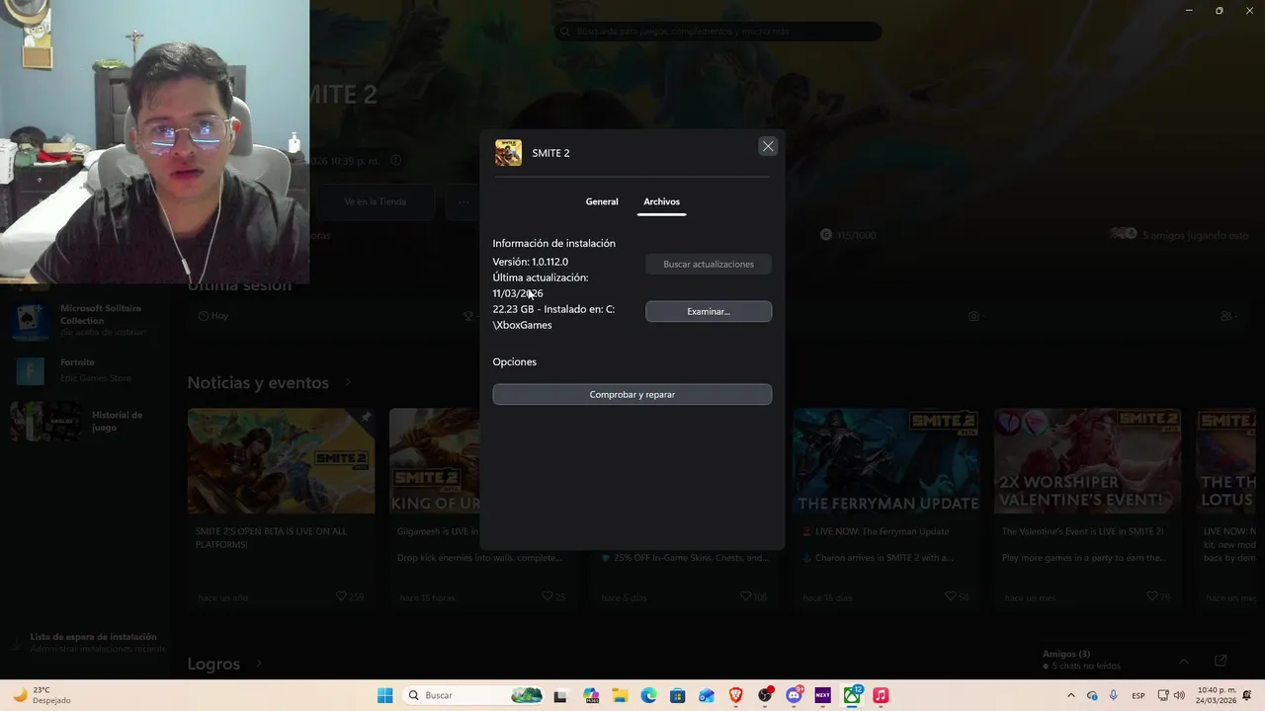Open the weather widget 23°C Despejado
1265x711 pixels.
tap(42, 695)
